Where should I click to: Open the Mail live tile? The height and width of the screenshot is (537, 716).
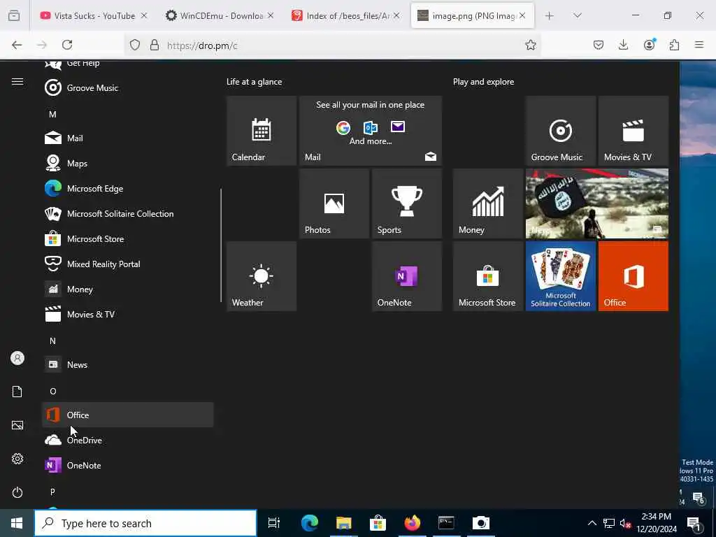coord(371,131)
